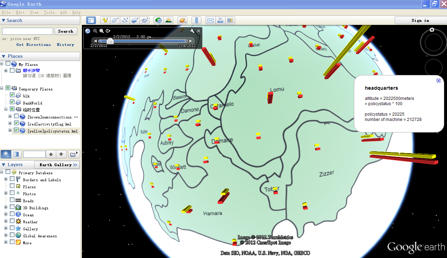The height and width of the screenshot is (258, 447).
Task: Move selected place down with arrow
Action: click(61, 154)
